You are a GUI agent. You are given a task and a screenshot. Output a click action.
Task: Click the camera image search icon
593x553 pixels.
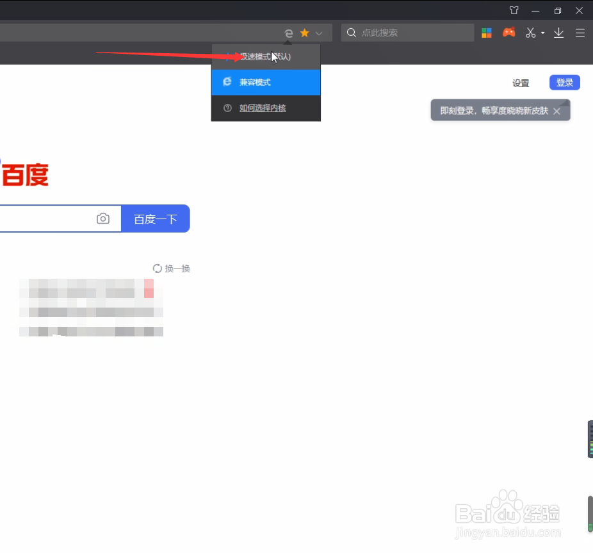103,219
